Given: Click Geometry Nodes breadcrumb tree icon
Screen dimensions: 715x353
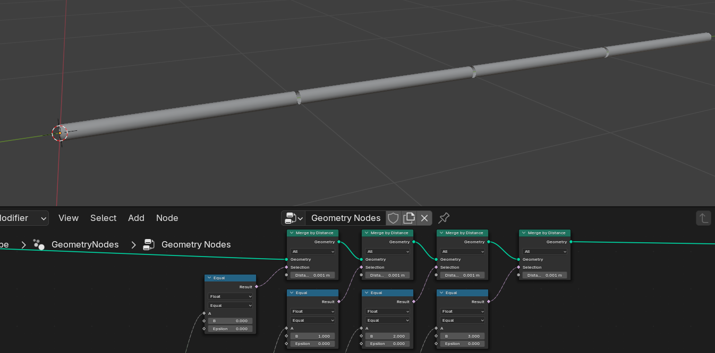Looking at the screenshot, I should (x=149, y=244).
